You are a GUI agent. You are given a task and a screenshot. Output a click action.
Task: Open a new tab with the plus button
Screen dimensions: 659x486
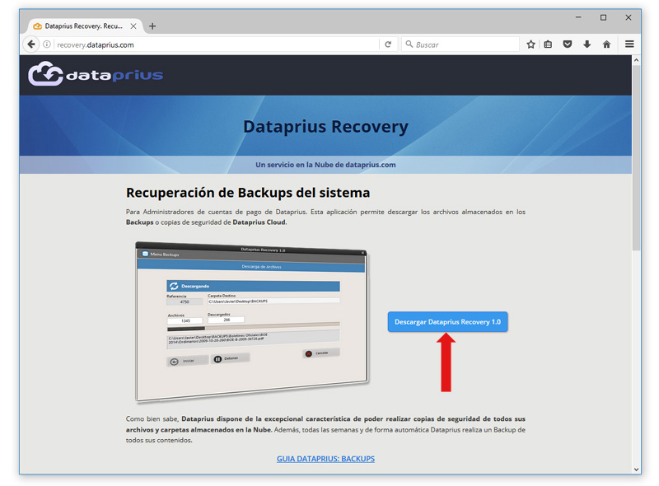click(x=152, y=26)
